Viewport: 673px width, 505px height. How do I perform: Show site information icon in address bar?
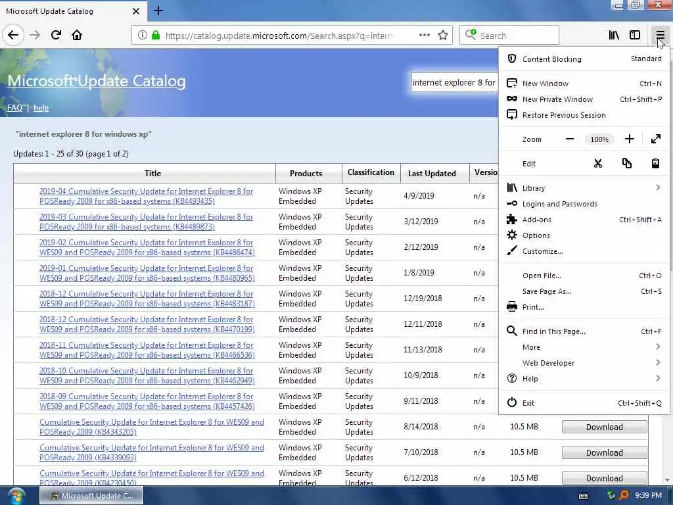[142, 36]
